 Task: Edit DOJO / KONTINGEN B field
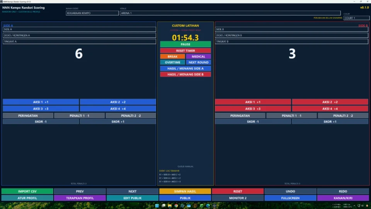click(x=291, y=35)
